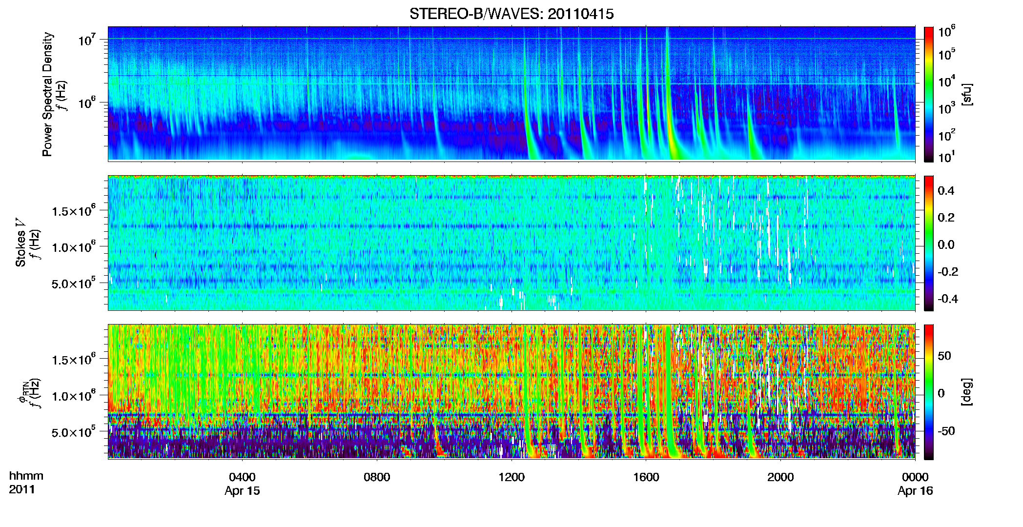Click the -0.4 tick on Stokes V colorbar
This screenshot has width=1023, height=527.
pos(948,299)
